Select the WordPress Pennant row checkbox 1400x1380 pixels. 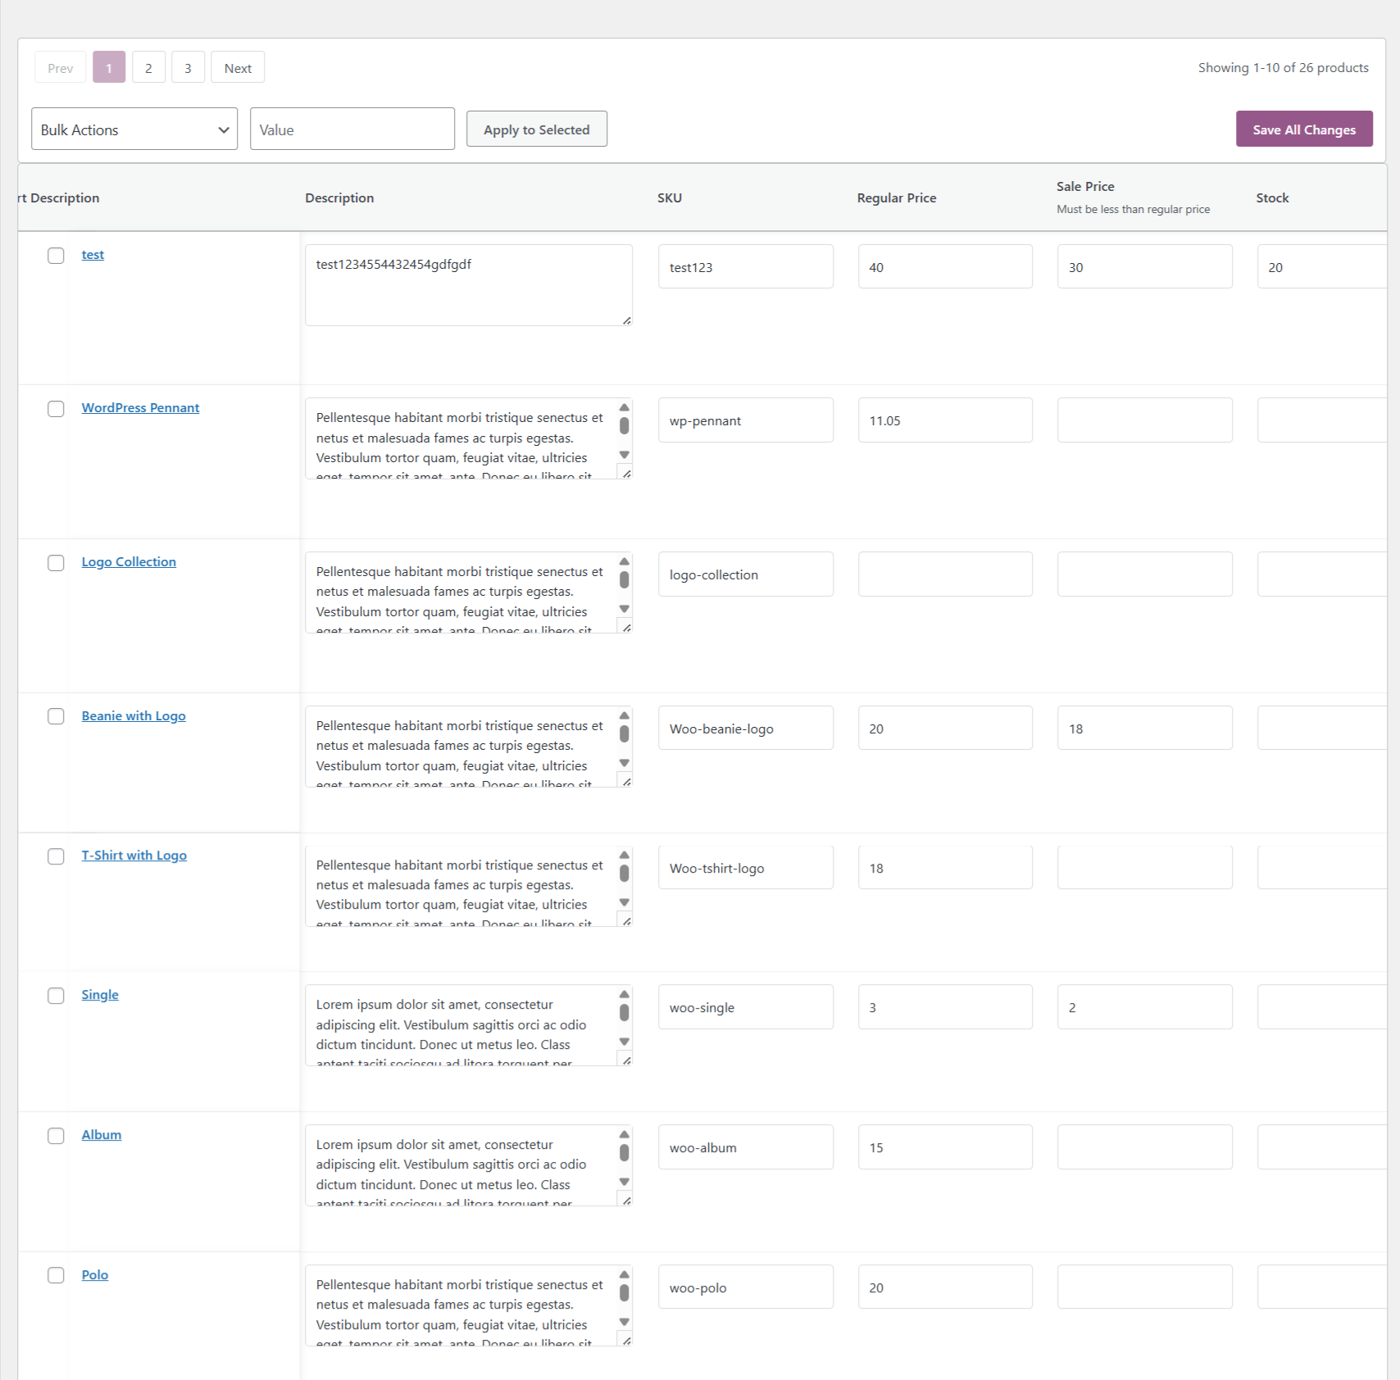56,409
